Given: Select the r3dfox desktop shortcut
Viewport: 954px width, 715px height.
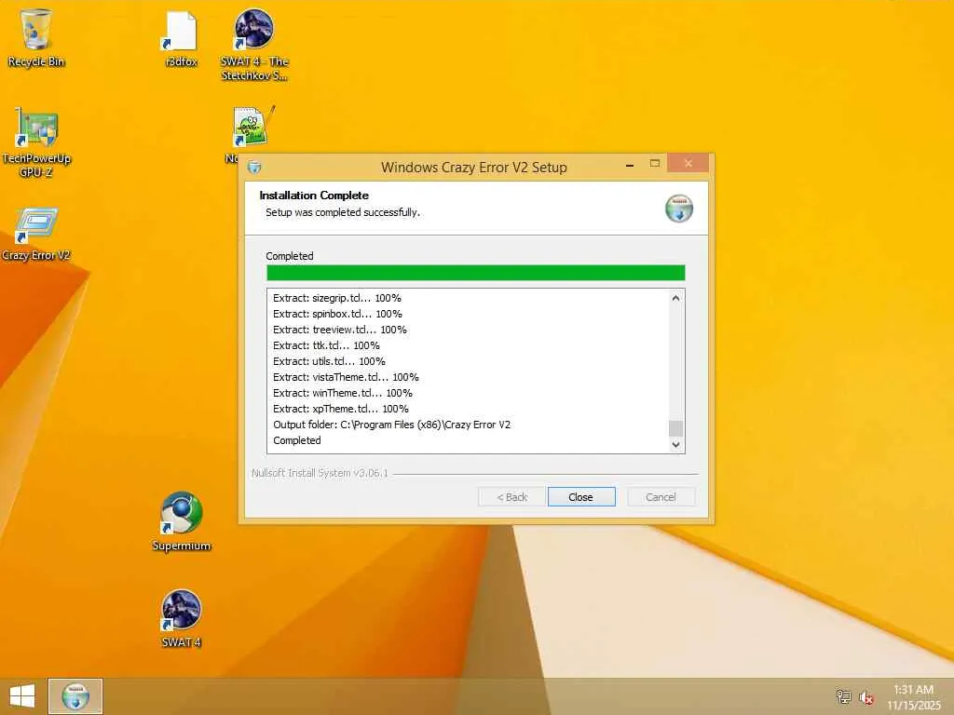Looking at the screenshot, I should [182, 39].
